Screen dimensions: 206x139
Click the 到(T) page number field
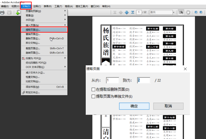pyautogui.click(x=143, y=80)
